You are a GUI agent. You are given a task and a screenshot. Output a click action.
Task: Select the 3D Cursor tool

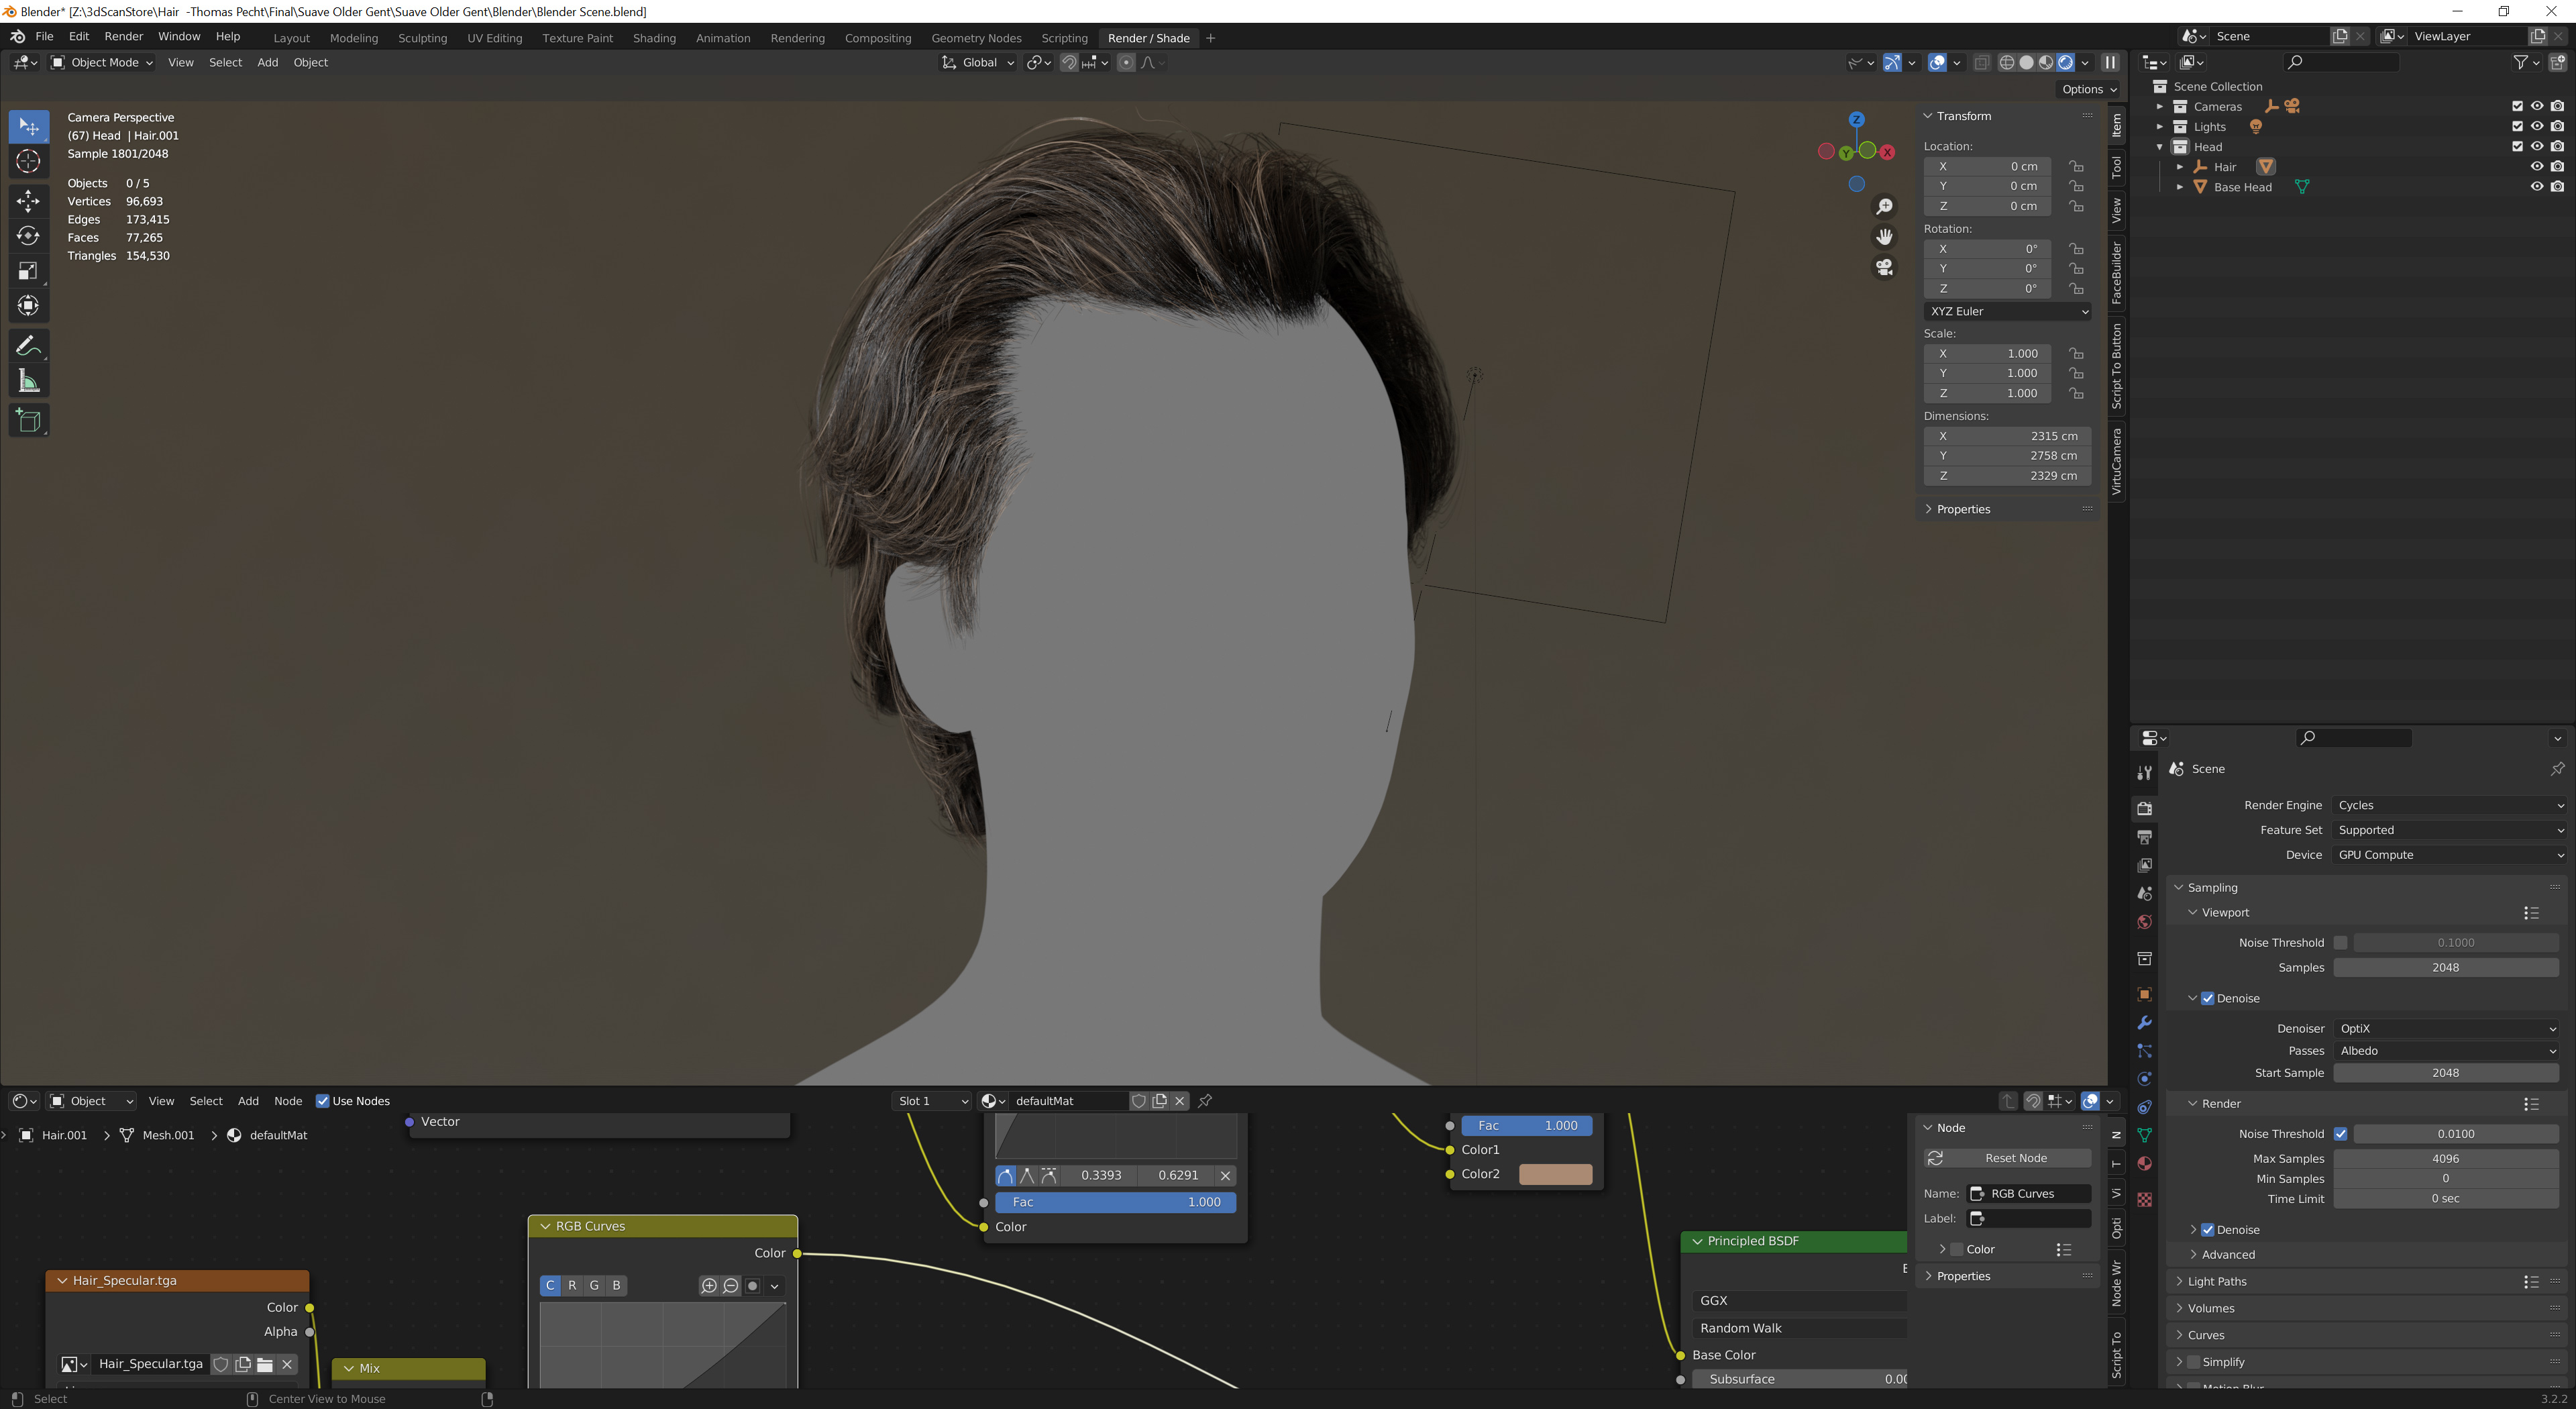(28, 161)
